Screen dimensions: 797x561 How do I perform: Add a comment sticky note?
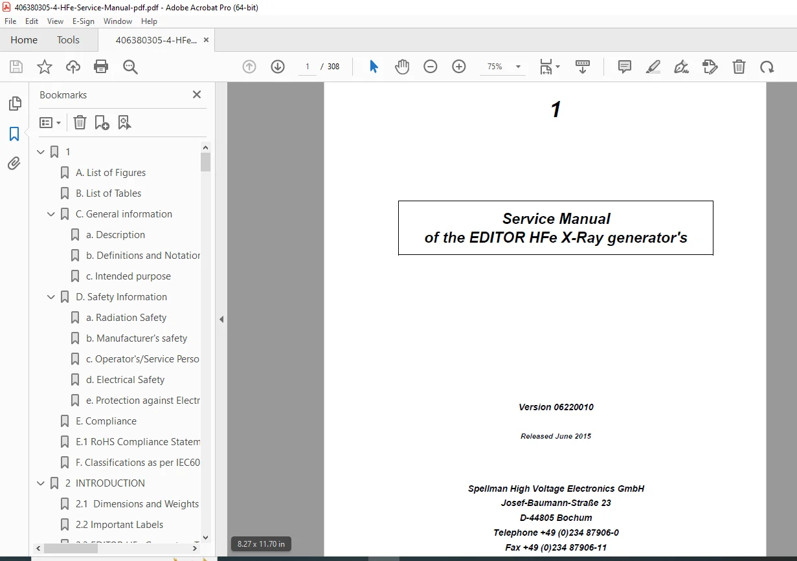[x=625, y=67]
